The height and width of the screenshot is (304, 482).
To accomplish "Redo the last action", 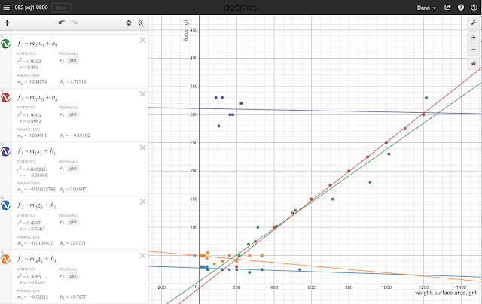I will (74, 23).
